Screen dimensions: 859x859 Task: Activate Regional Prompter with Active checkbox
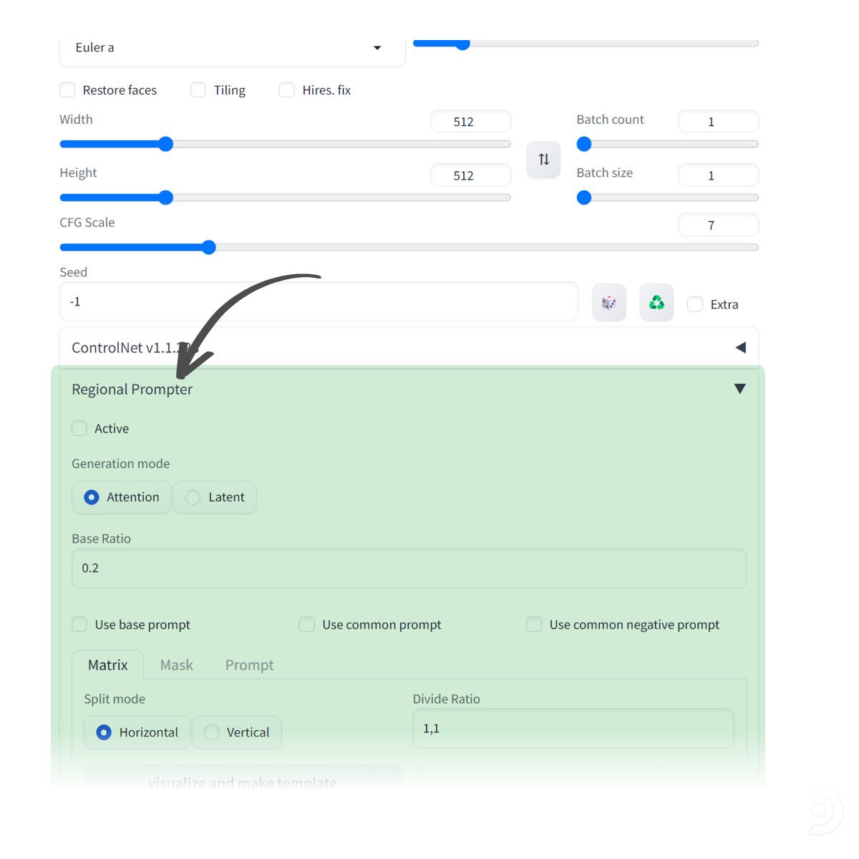(79, 429)
